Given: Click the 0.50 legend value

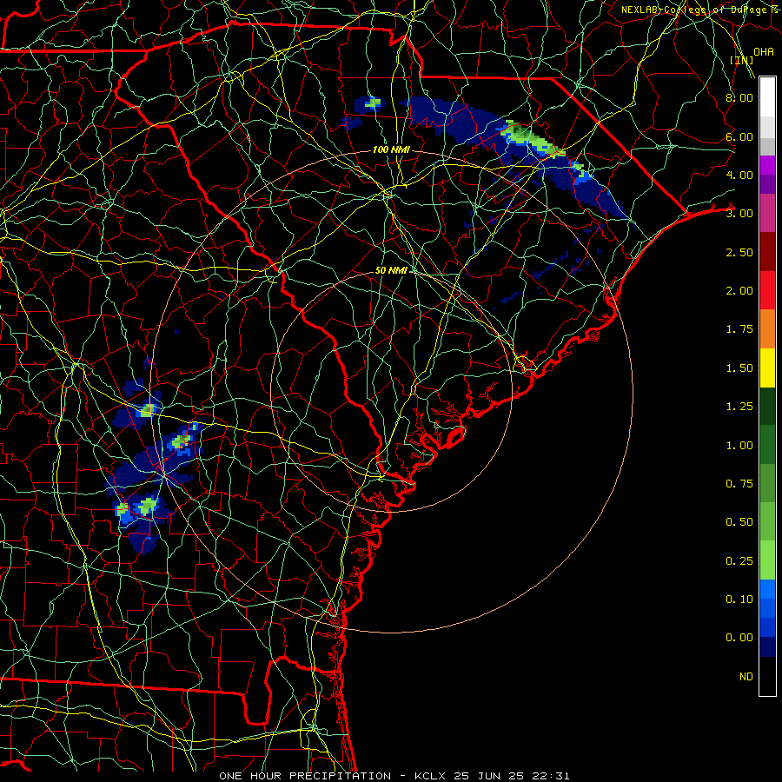Looking at the screenshot, I should 739,522.
